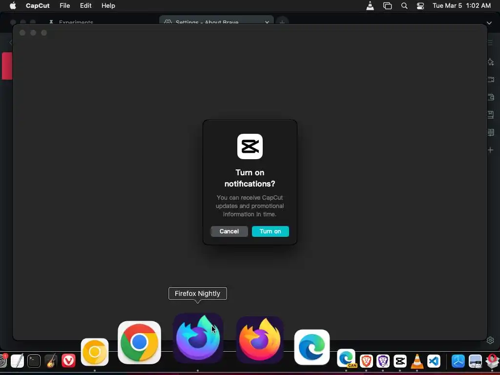Open Firefox Nightly from the dock
The image size is (500, 375).
[198, 338]
